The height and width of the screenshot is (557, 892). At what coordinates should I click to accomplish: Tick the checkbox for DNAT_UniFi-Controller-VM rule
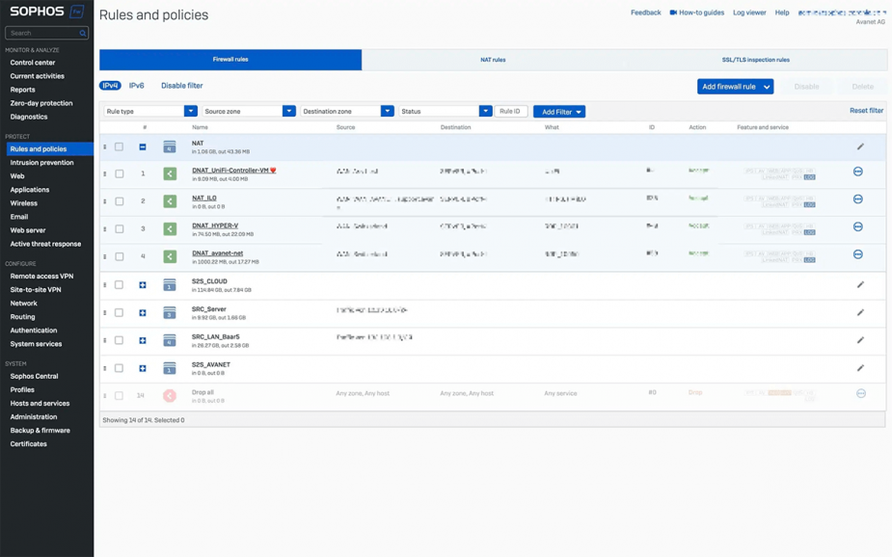point(120,173)
